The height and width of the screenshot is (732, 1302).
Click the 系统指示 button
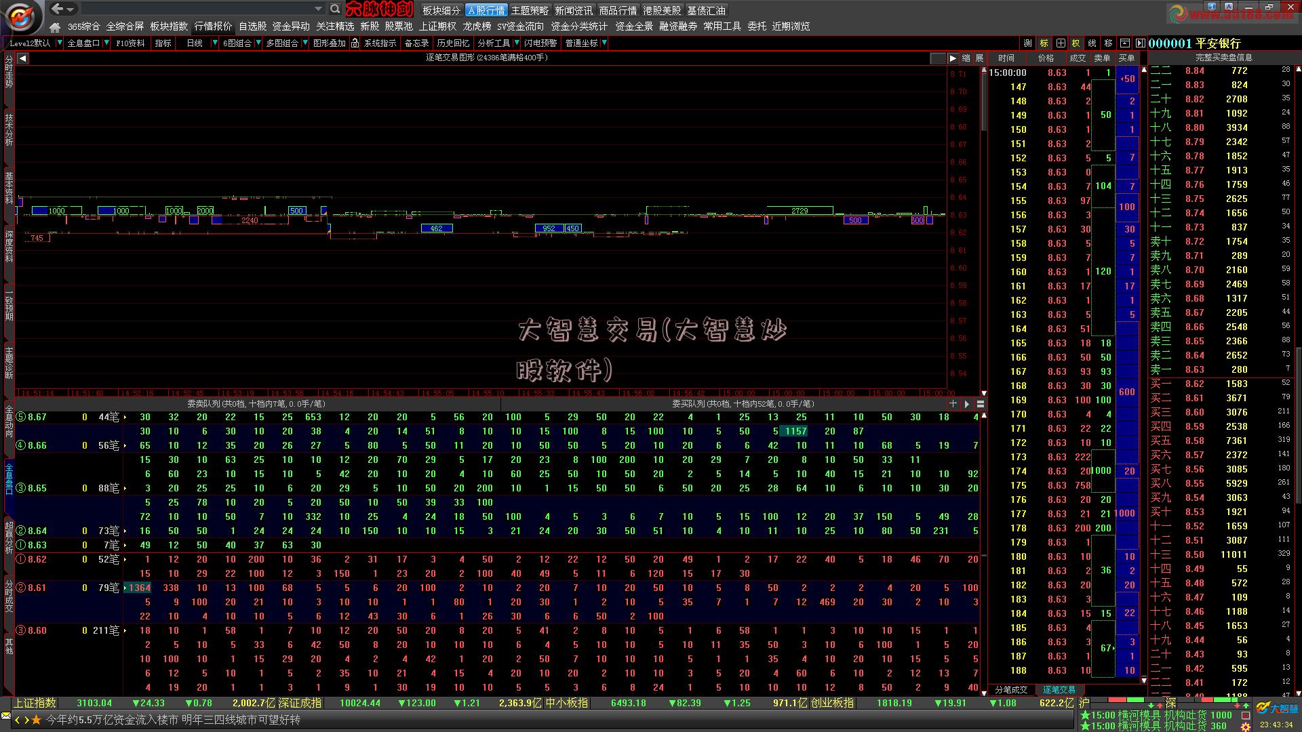pos(380,43)
